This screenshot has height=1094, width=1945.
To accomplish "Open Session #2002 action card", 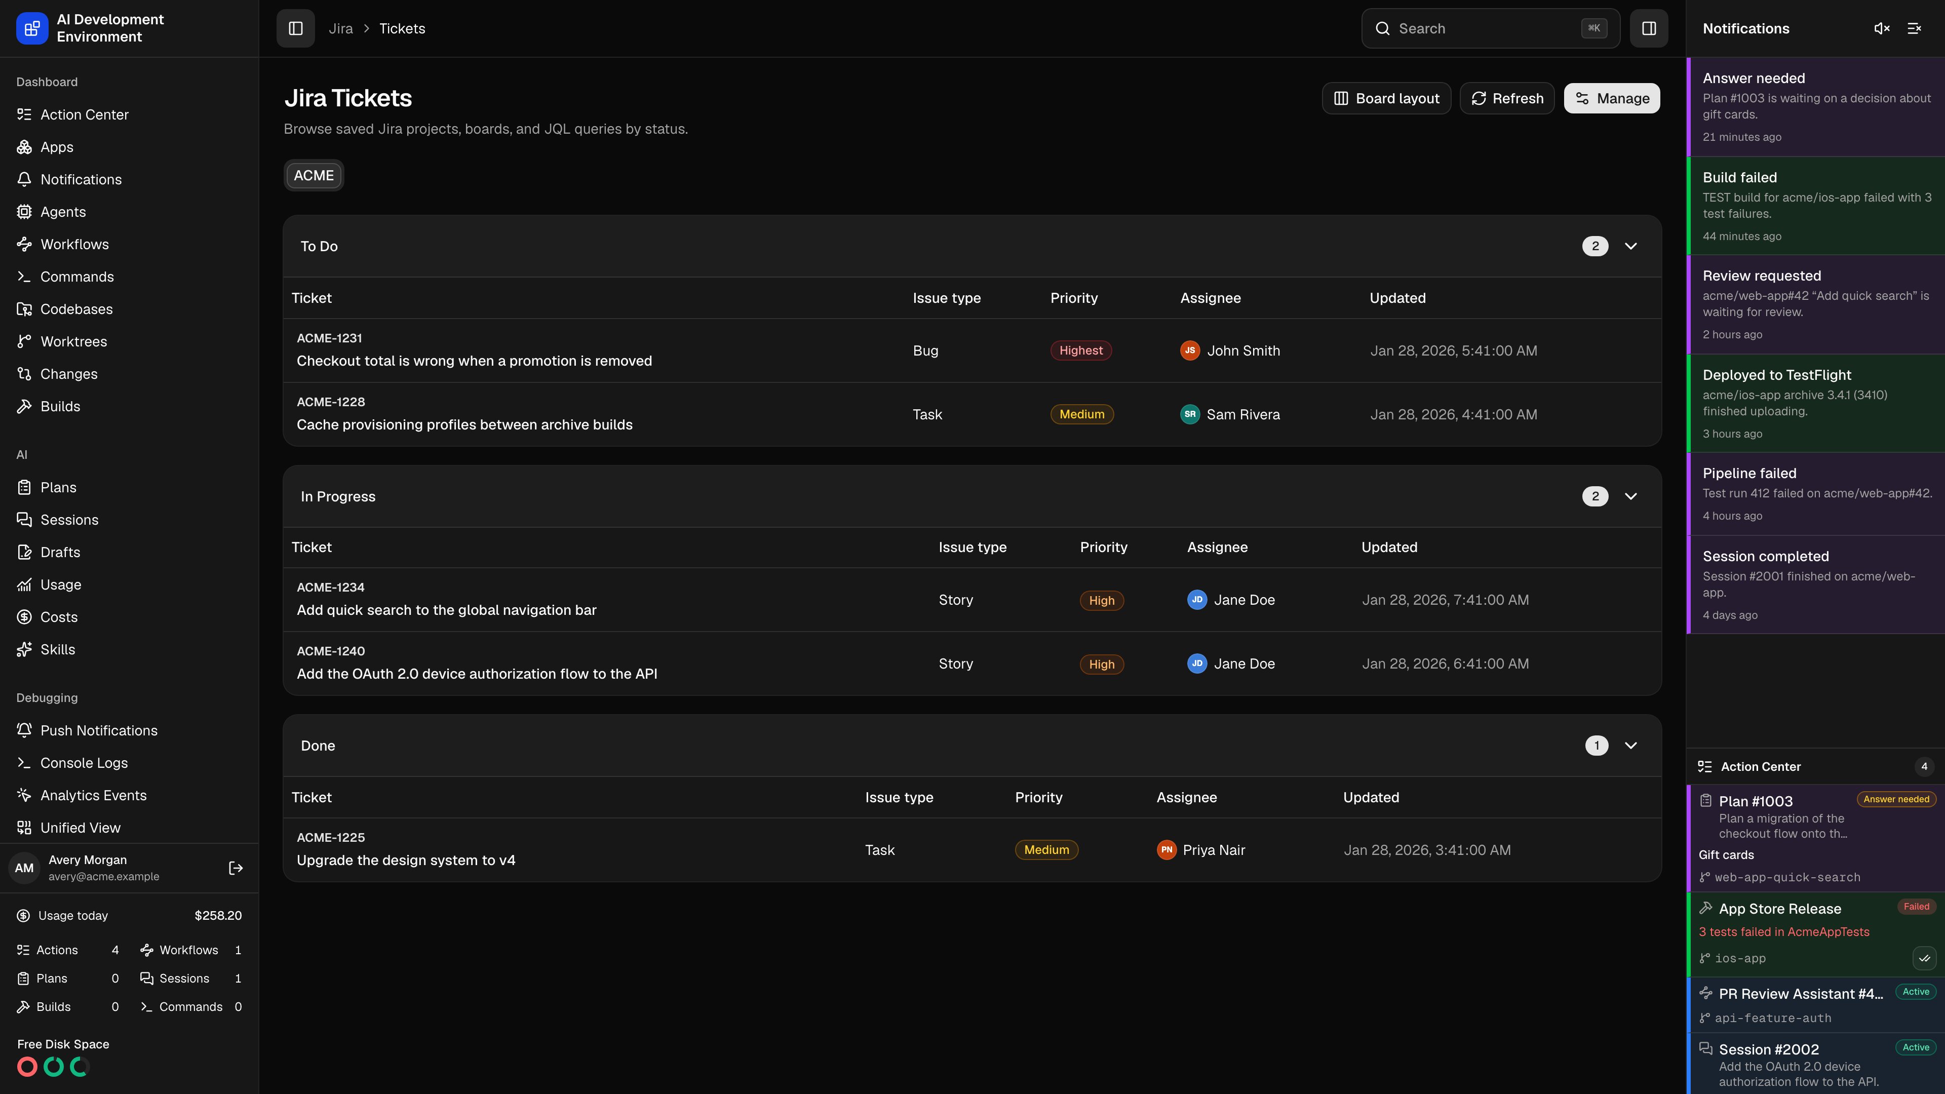I will [1816, 1064].
